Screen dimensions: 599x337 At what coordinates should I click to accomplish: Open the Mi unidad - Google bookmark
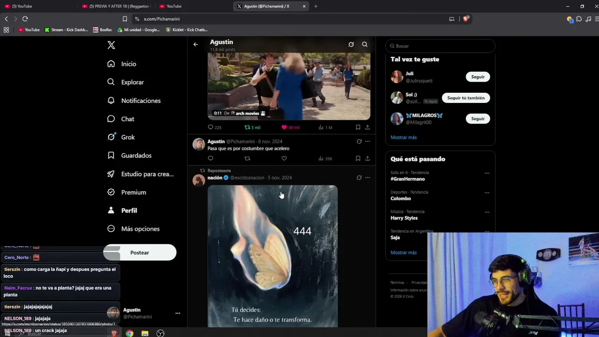click(x=139, y=30)
